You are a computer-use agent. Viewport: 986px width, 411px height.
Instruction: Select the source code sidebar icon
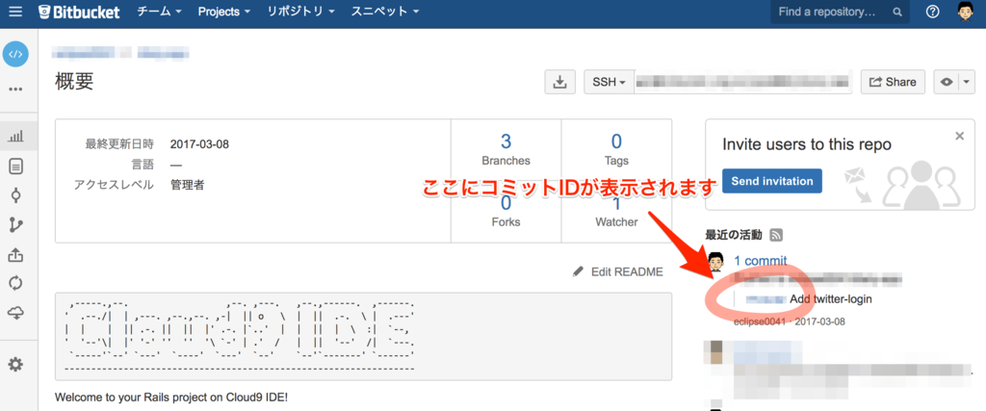(15, 54)
